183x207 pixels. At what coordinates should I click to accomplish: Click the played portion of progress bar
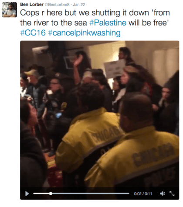click(x=41, y=193)
